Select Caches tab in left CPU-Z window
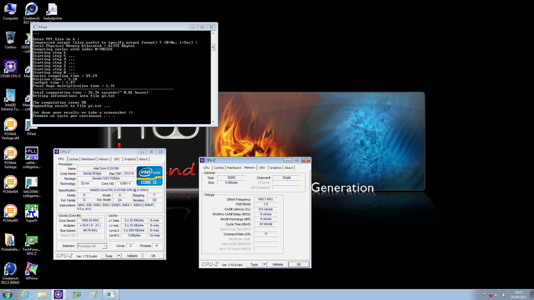 click(73, 159)
